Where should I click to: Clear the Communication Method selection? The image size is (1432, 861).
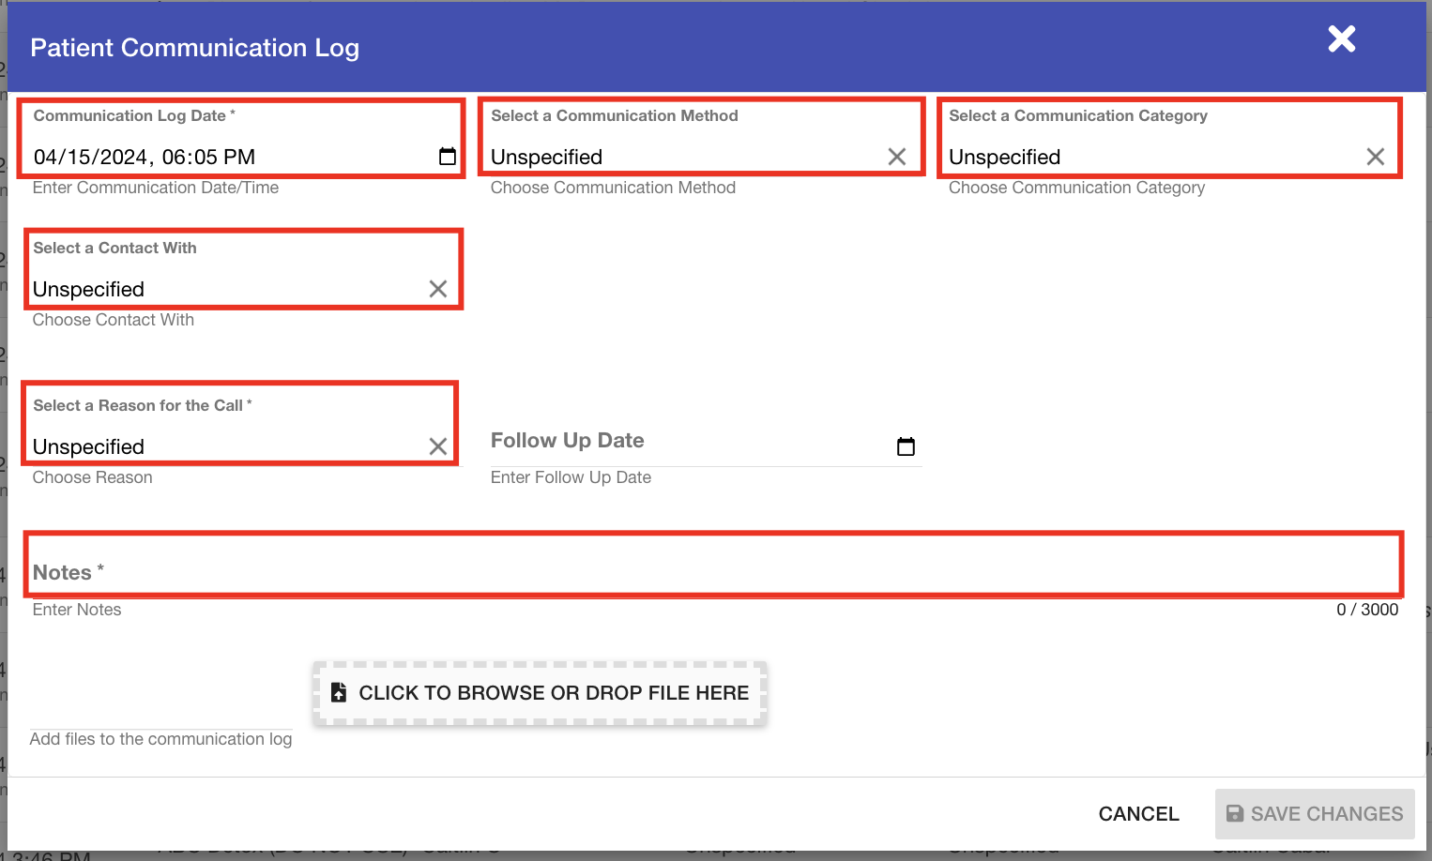[897, 157]
